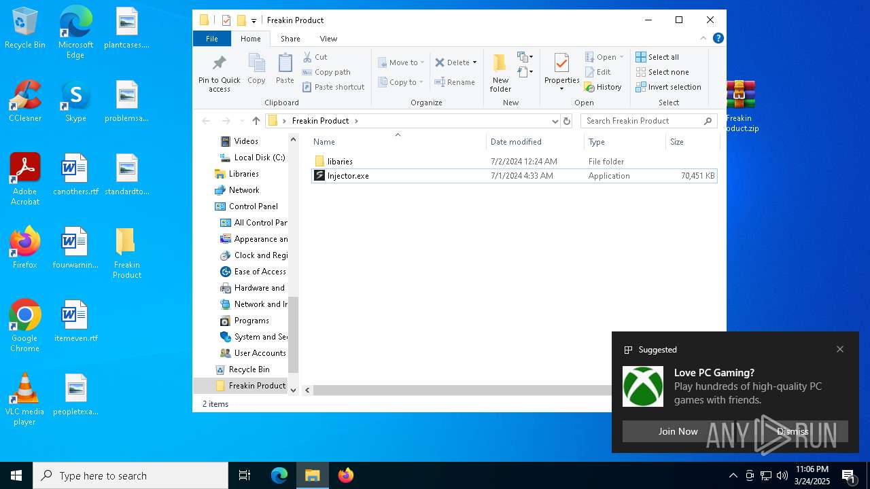Screen dimensions: 870x489
Task: Click Google Chrome desktop shortcut
Action: click(25, 326)
